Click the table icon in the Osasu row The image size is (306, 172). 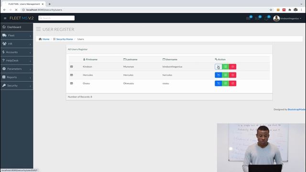[71, 84]
